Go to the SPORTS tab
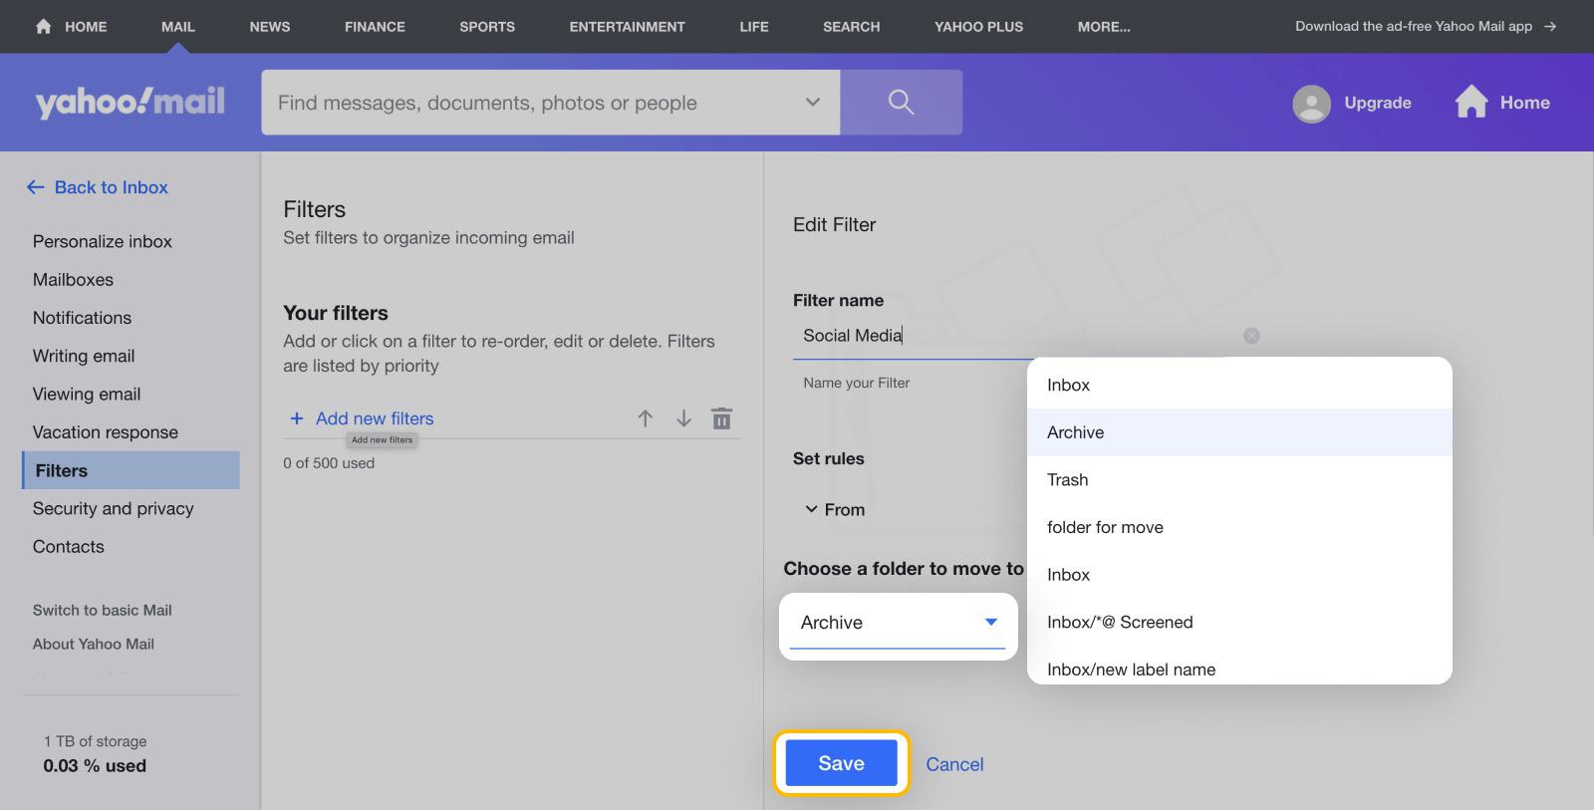 pyautogui.click(x=487, y=26)
